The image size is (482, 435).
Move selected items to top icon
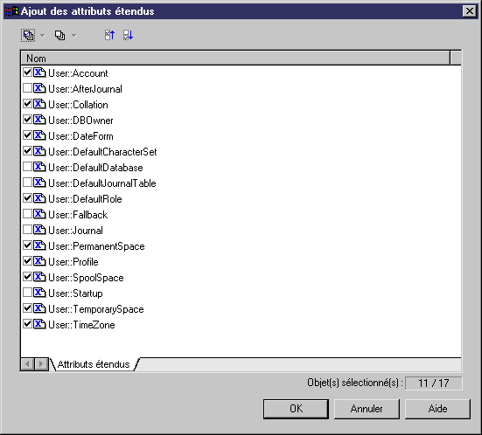pyautogui.click(x=109, y=35)
